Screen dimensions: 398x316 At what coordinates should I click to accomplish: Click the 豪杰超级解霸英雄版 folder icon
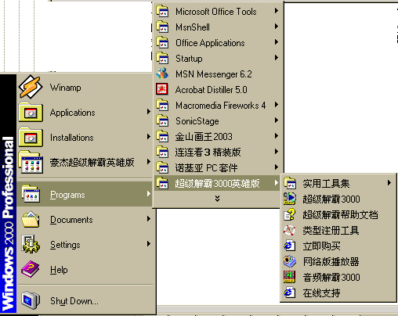(x=31, y=162)
